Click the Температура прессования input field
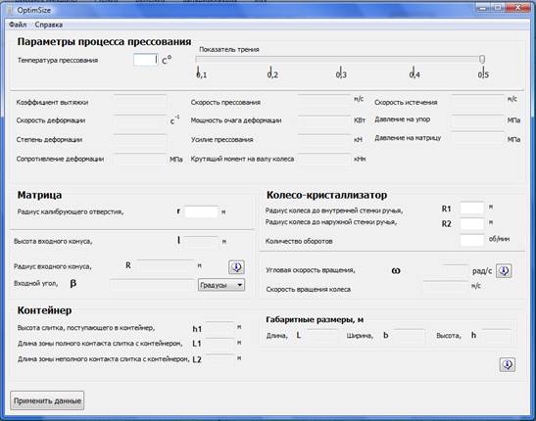The image size is (536, 421). point(146,60)
